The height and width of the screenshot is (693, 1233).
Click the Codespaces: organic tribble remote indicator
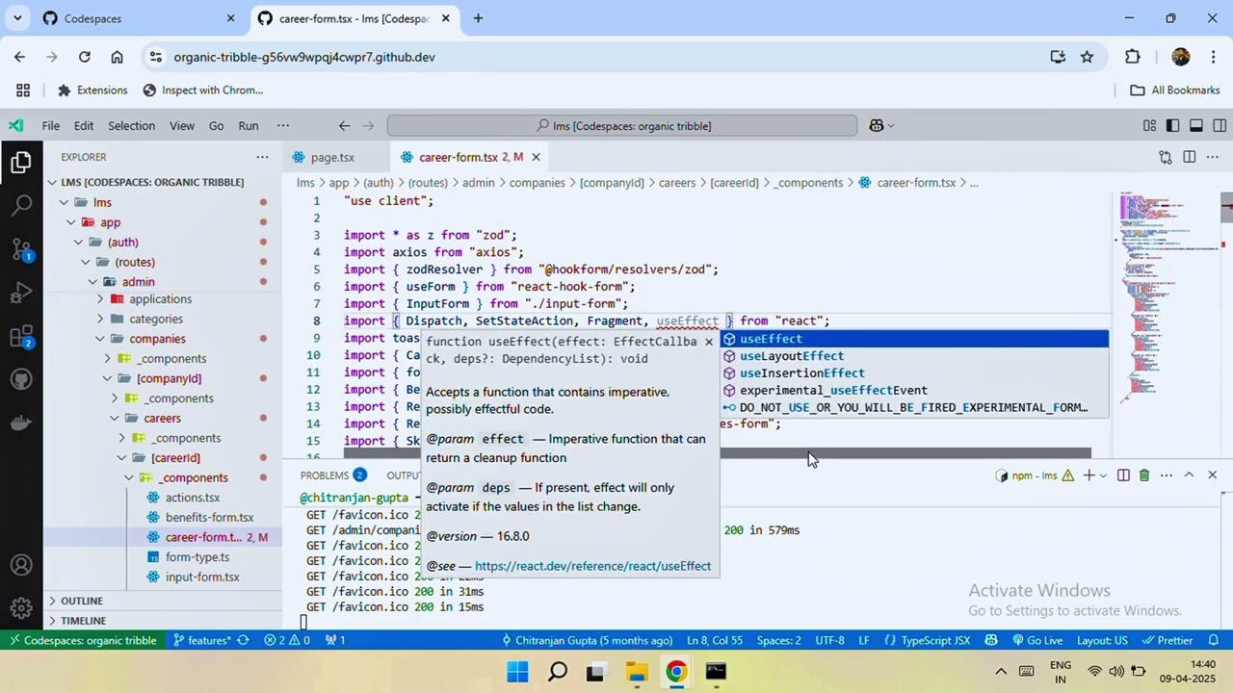82,640
